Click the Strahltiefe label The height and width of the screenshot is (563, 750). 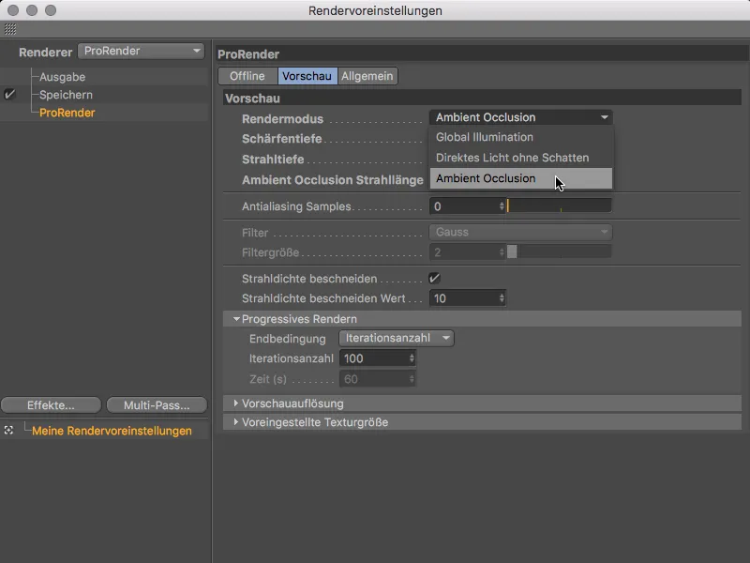pos(273,160)
